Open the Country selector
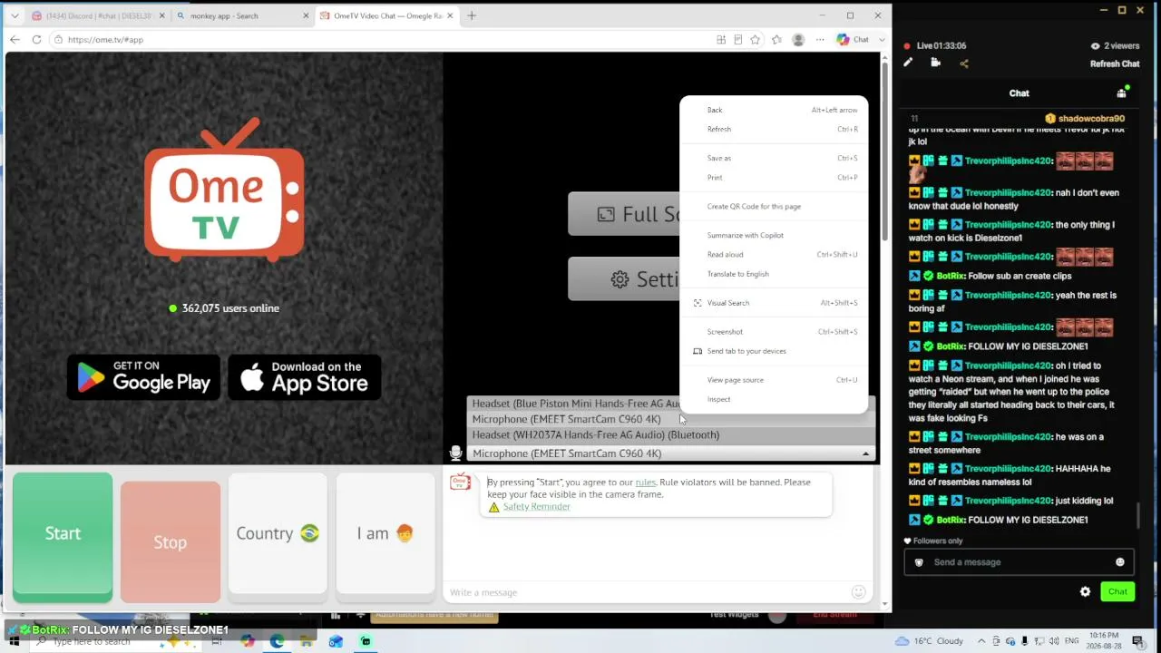This screenshot has width=1161, height=653. point(278,533)
